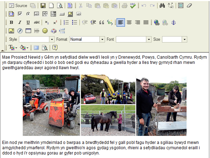Viewport: 210px width, 158px height.
Task: Open the Font dropdown
Action: [134, 39]
